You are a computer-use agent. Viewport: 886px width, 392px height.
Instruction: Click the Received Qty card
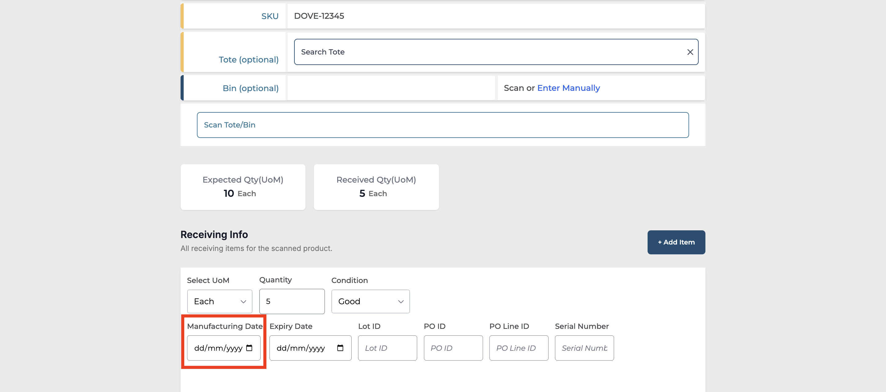click(x=376, y=187)
